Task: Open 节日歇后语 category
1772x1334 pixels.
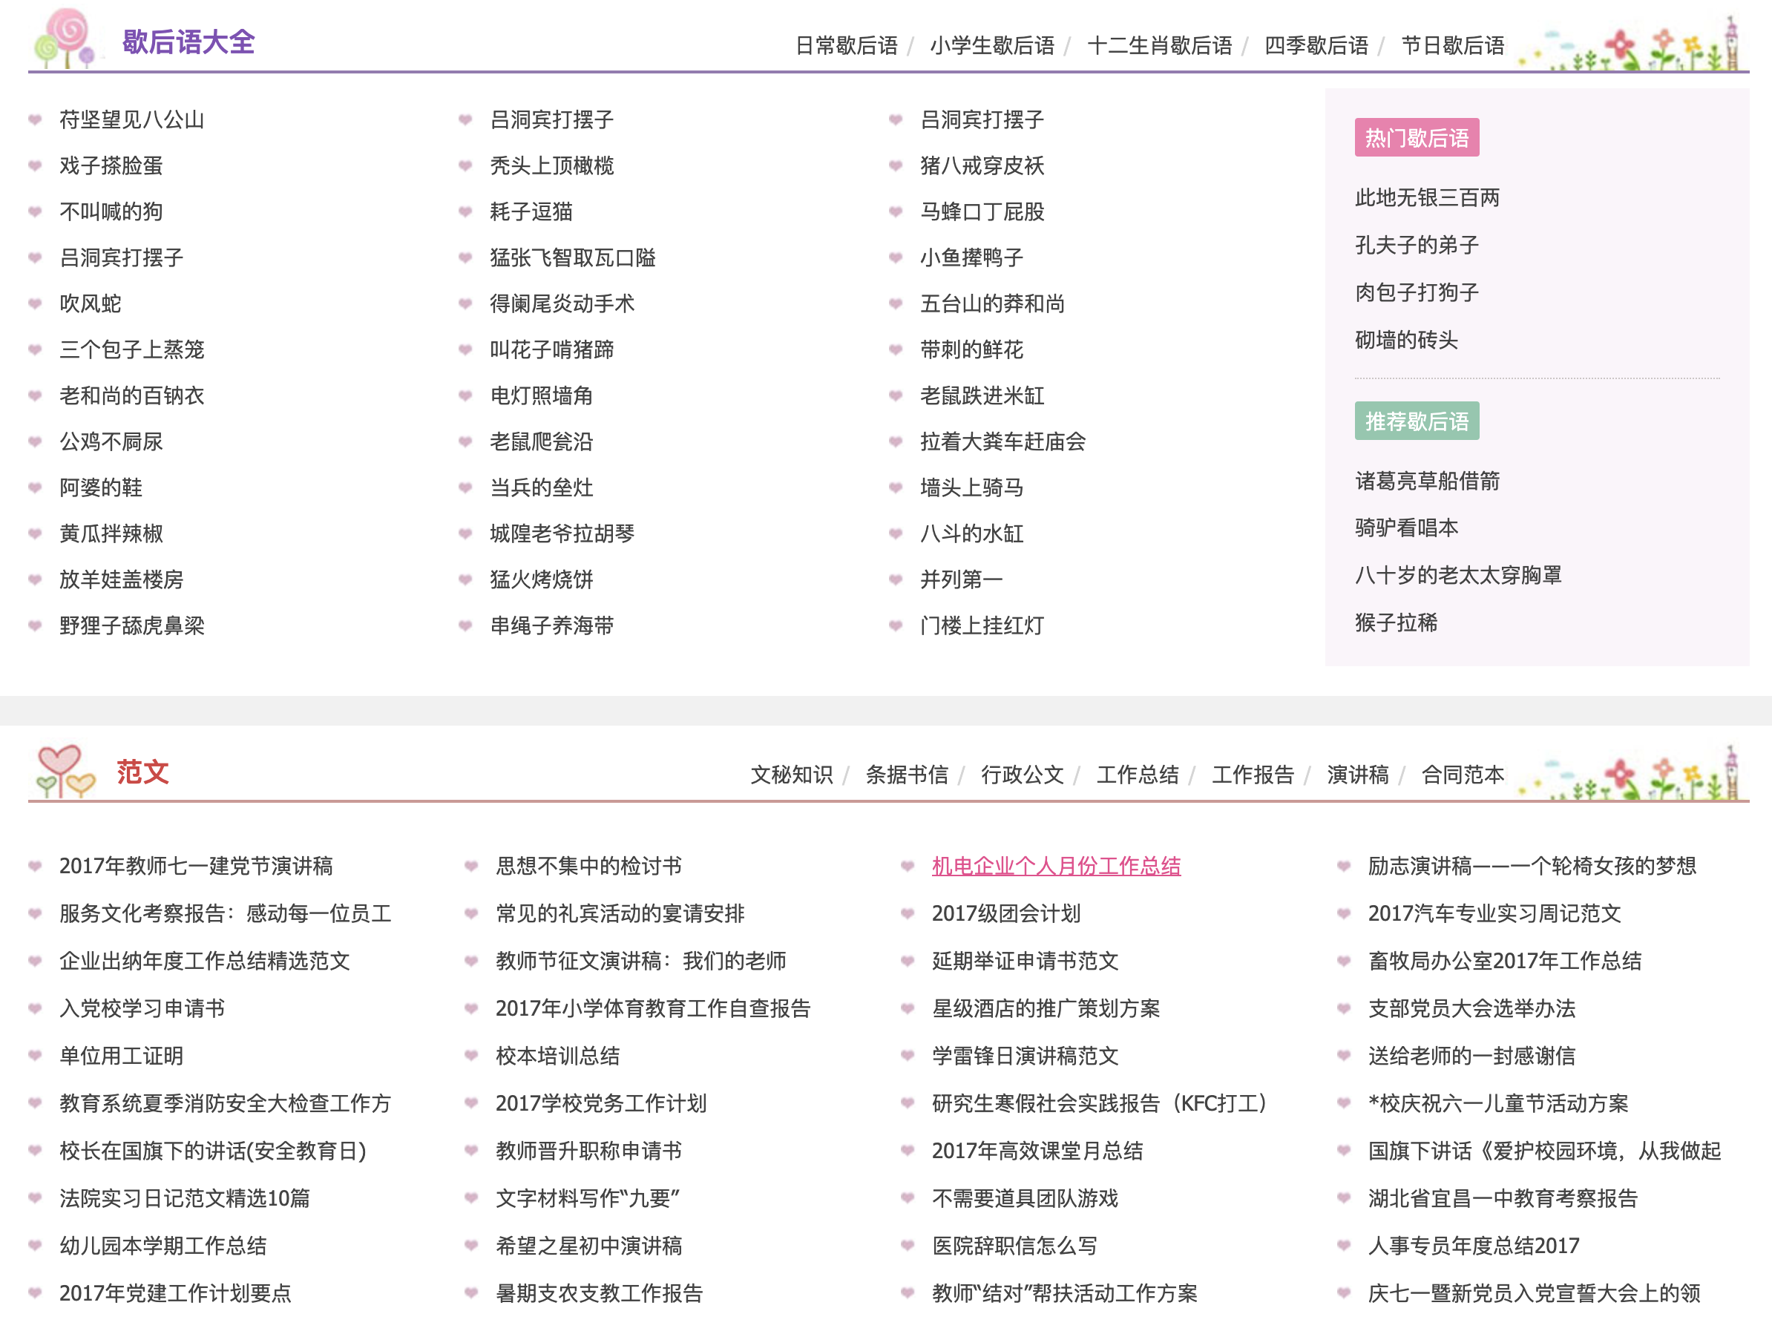Action: 1452,46
